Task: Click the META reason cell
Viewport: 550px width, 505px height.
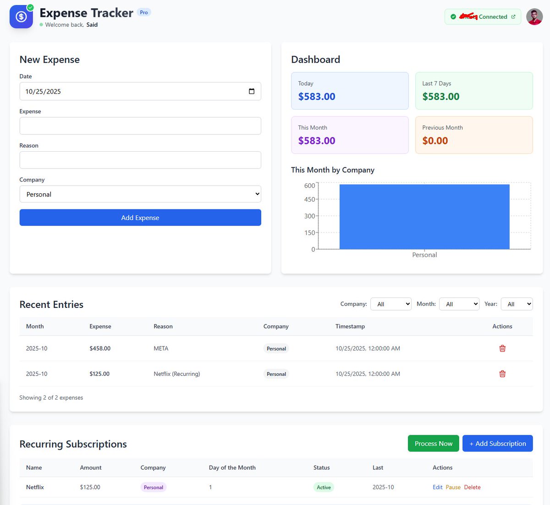Action: [161, 348]
